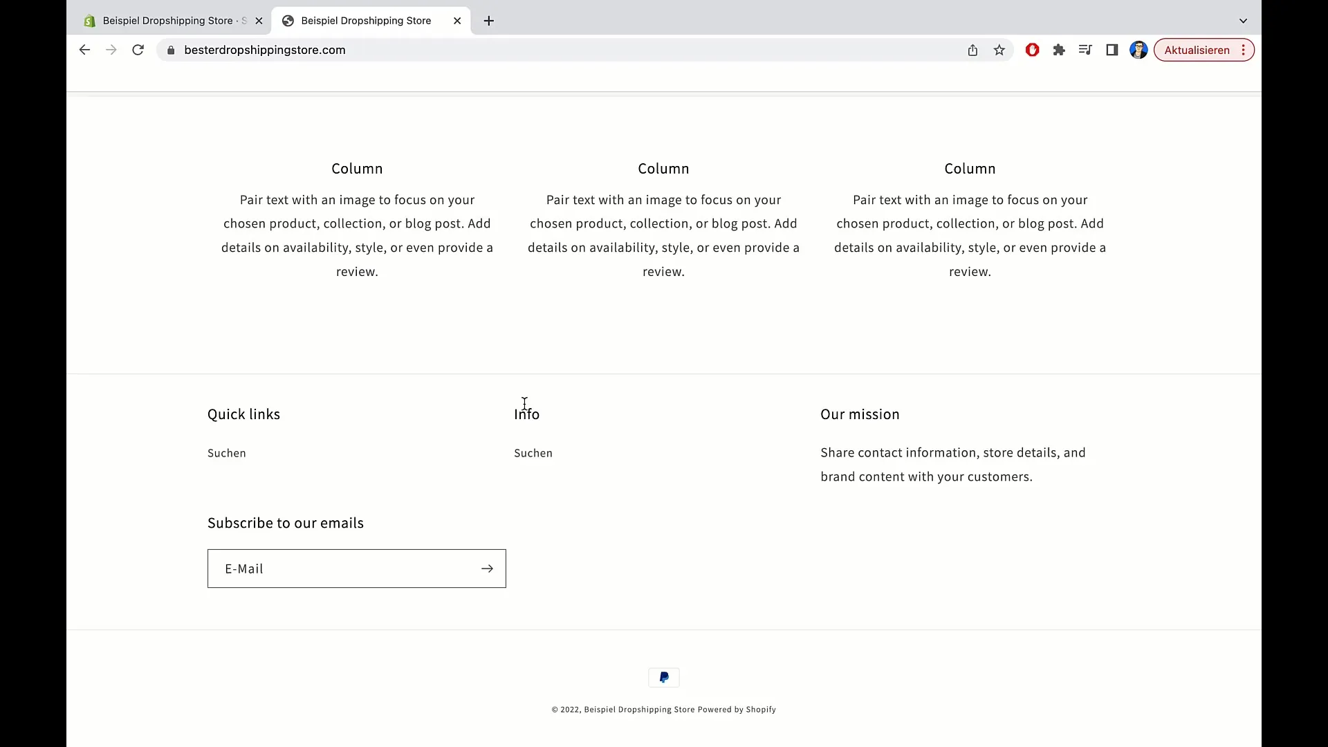Image resolution: width=1328 pixels, height=747 pixels.
Task: Open tab search dropdown chevron
Action: (1243, 21)
